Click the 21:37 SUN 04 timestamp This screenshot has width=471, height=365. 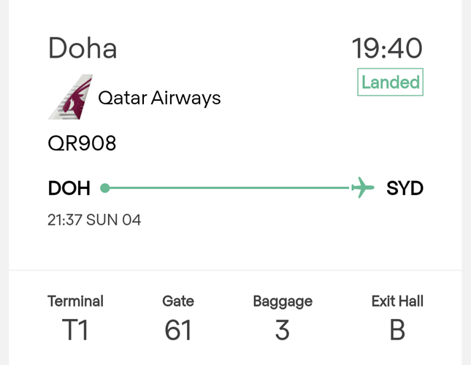pyautogui.click(x=94, y=220)
